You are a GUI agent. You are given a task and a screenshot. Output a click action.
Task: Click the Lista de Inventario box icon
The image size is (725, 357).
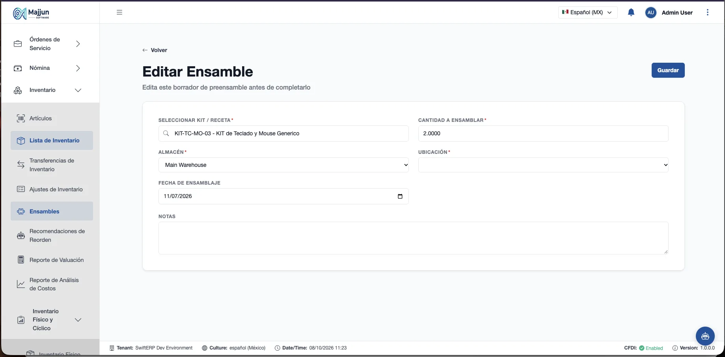[x=21, y=140]
